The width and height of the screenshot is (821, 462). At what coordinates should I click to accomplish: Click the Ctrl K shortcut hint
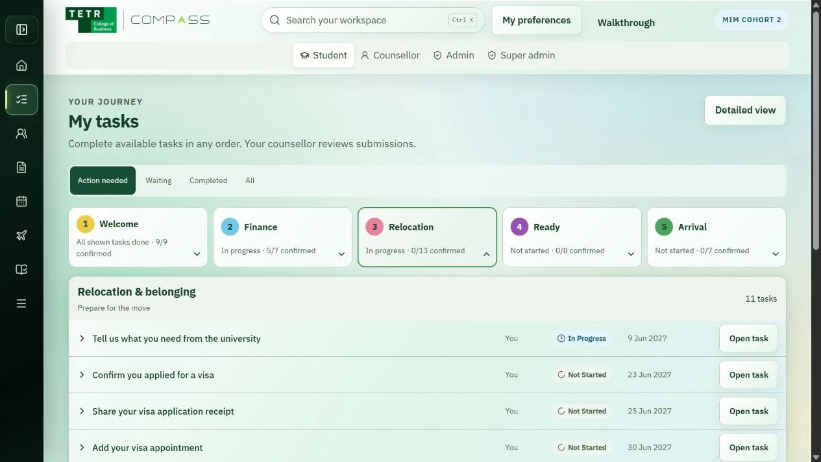pos(462,20)
